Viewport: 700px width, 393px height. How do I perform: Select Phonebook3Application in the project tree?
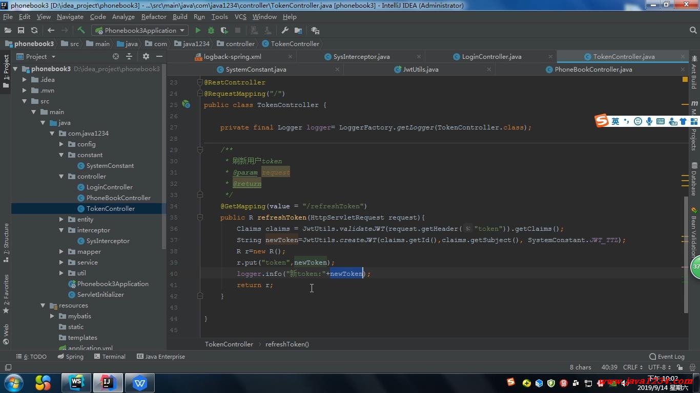113,283
